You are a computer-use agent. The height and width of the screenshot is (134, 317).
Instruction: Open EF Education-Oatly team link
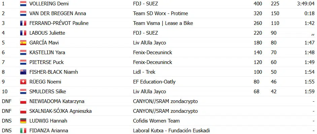[154, 82]
